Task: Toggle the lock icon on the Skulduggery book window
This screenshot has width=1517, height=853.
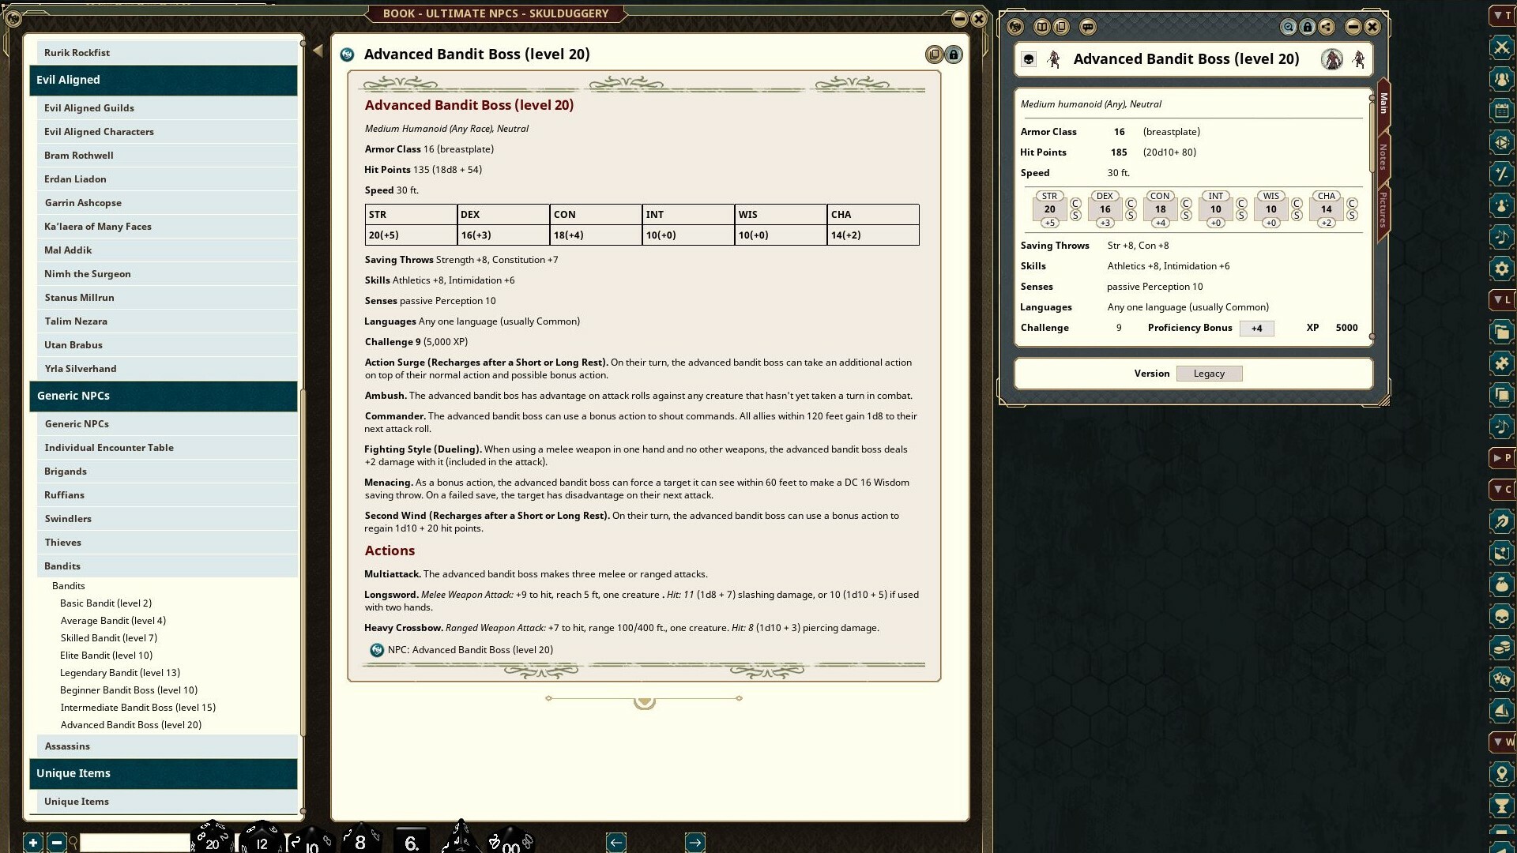Action: (x=954, y=54)
